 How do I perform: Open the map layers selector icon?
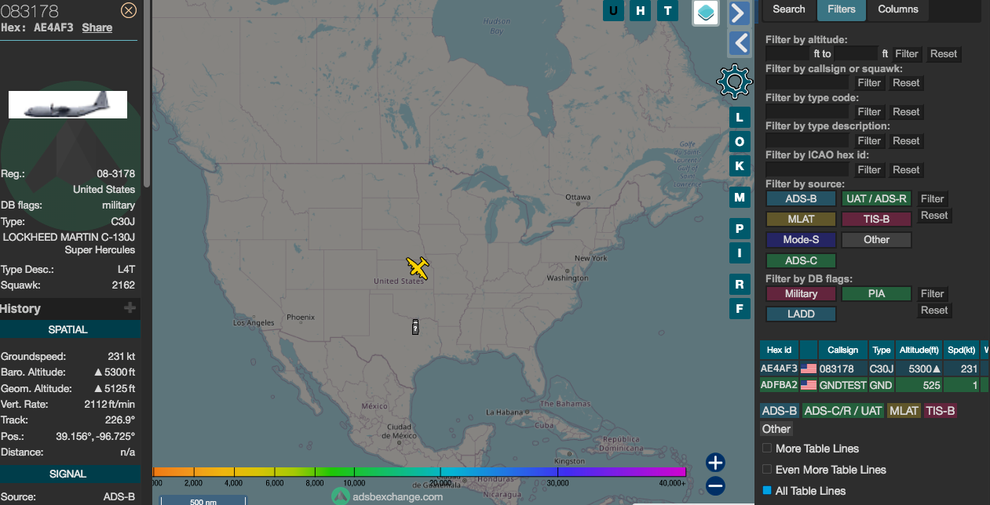click(706, 13)
